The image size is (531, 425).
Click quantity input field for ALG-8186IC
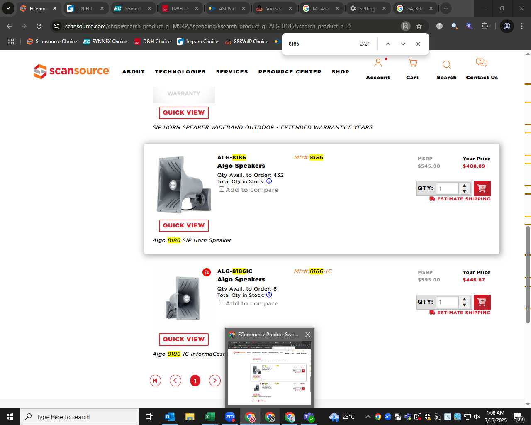(x=448, y=302)
